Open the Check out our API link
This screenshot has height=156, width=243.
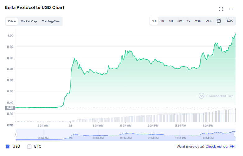click(x=220, y=146)
